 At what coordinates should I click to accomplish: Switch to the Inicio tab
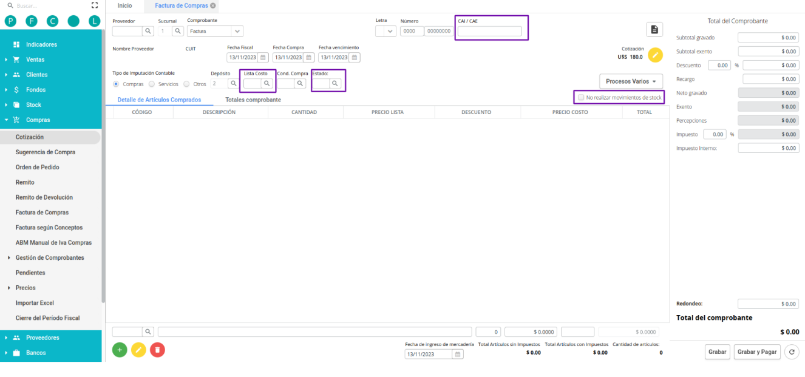[x=124, y=5]
